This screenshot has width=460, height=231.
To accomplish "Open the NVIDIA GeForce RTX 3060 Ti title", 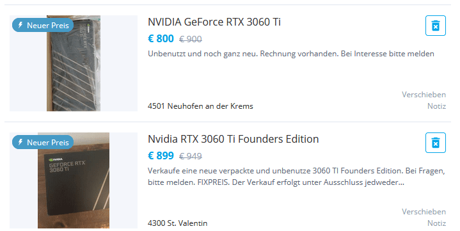I will coord(214,22).
